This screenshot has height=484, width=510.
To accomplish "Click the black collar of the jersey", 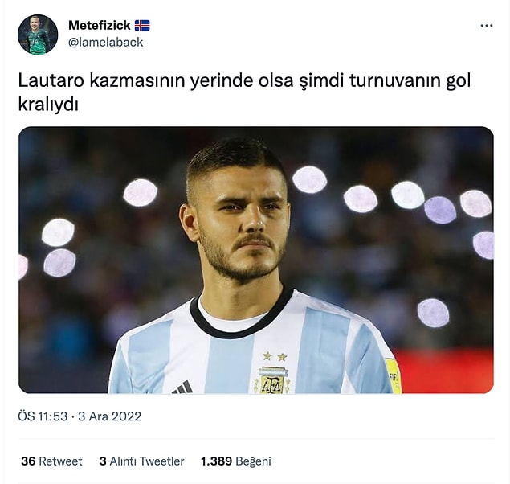I will pos(241,321).
